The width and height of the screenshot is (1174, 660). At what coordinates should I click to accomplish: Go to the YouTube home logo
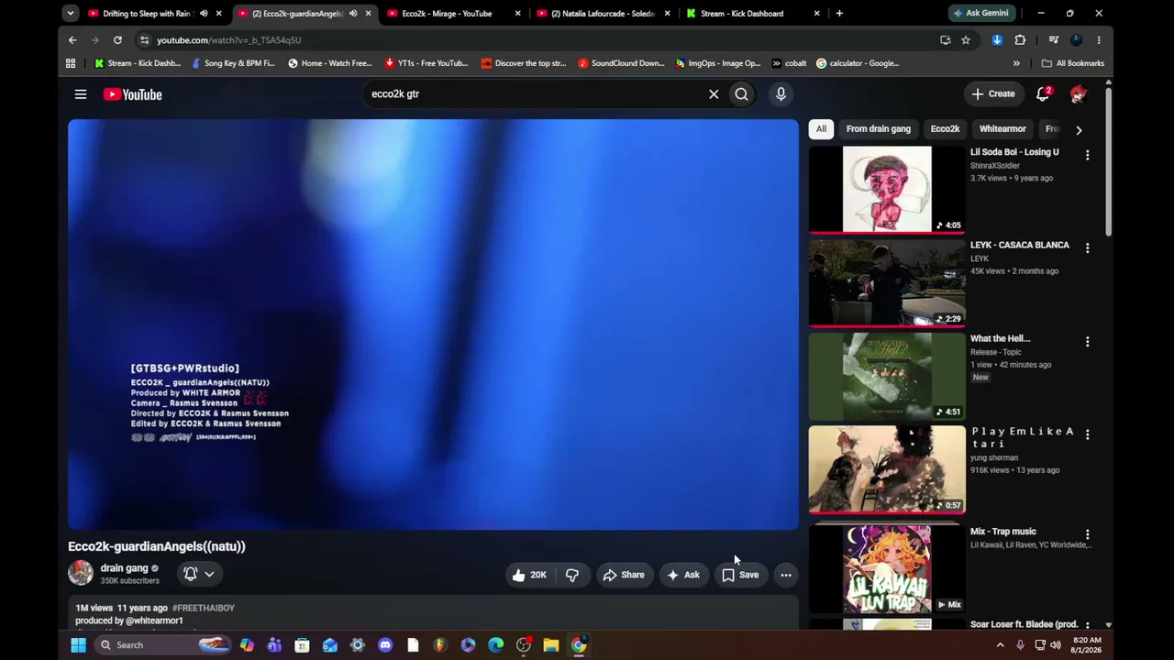pyautogui.click(x=132, y=94)
